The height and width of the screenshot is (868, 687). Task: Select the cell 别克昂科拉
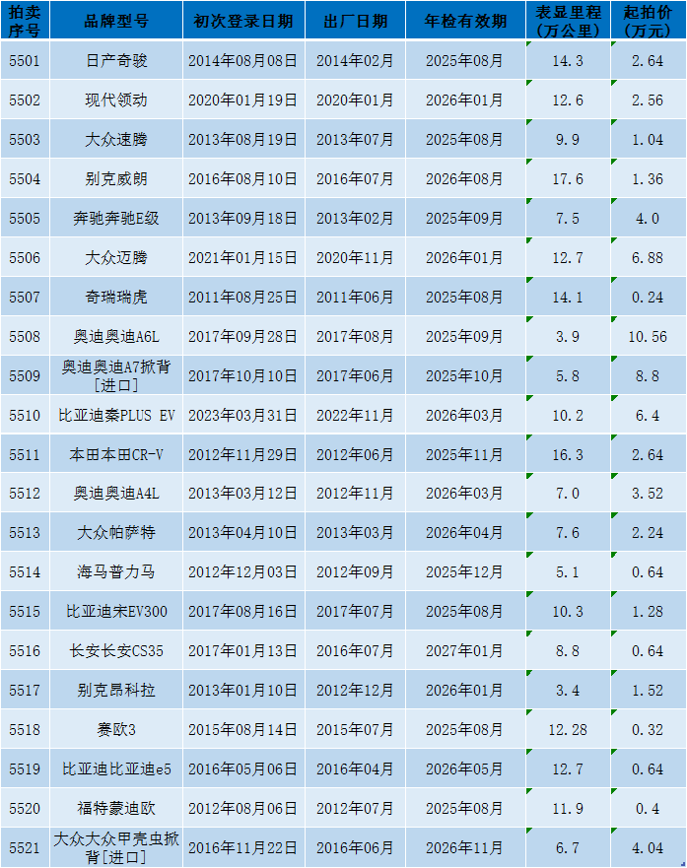[x=116, y=690]
